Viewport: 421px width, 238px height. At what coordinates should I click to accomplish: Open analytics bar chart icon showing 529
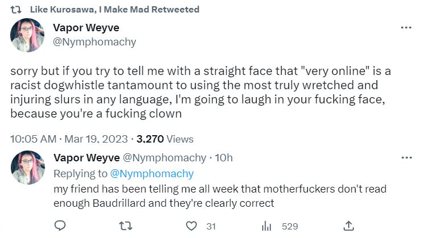point(266,226)
